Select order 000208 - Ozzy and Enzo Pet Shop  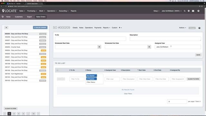(25, 37)
